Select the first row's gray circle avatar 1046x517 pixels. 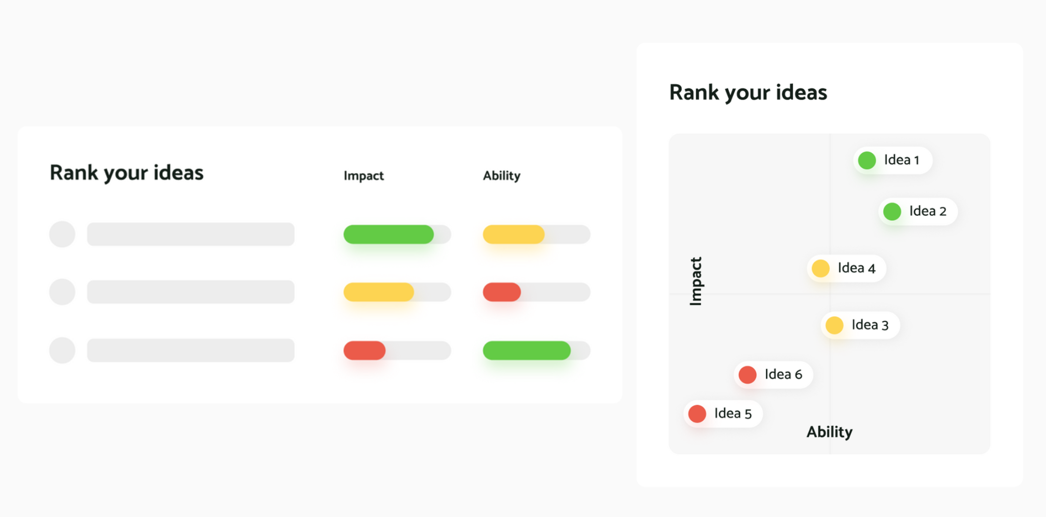coord(62,234)
